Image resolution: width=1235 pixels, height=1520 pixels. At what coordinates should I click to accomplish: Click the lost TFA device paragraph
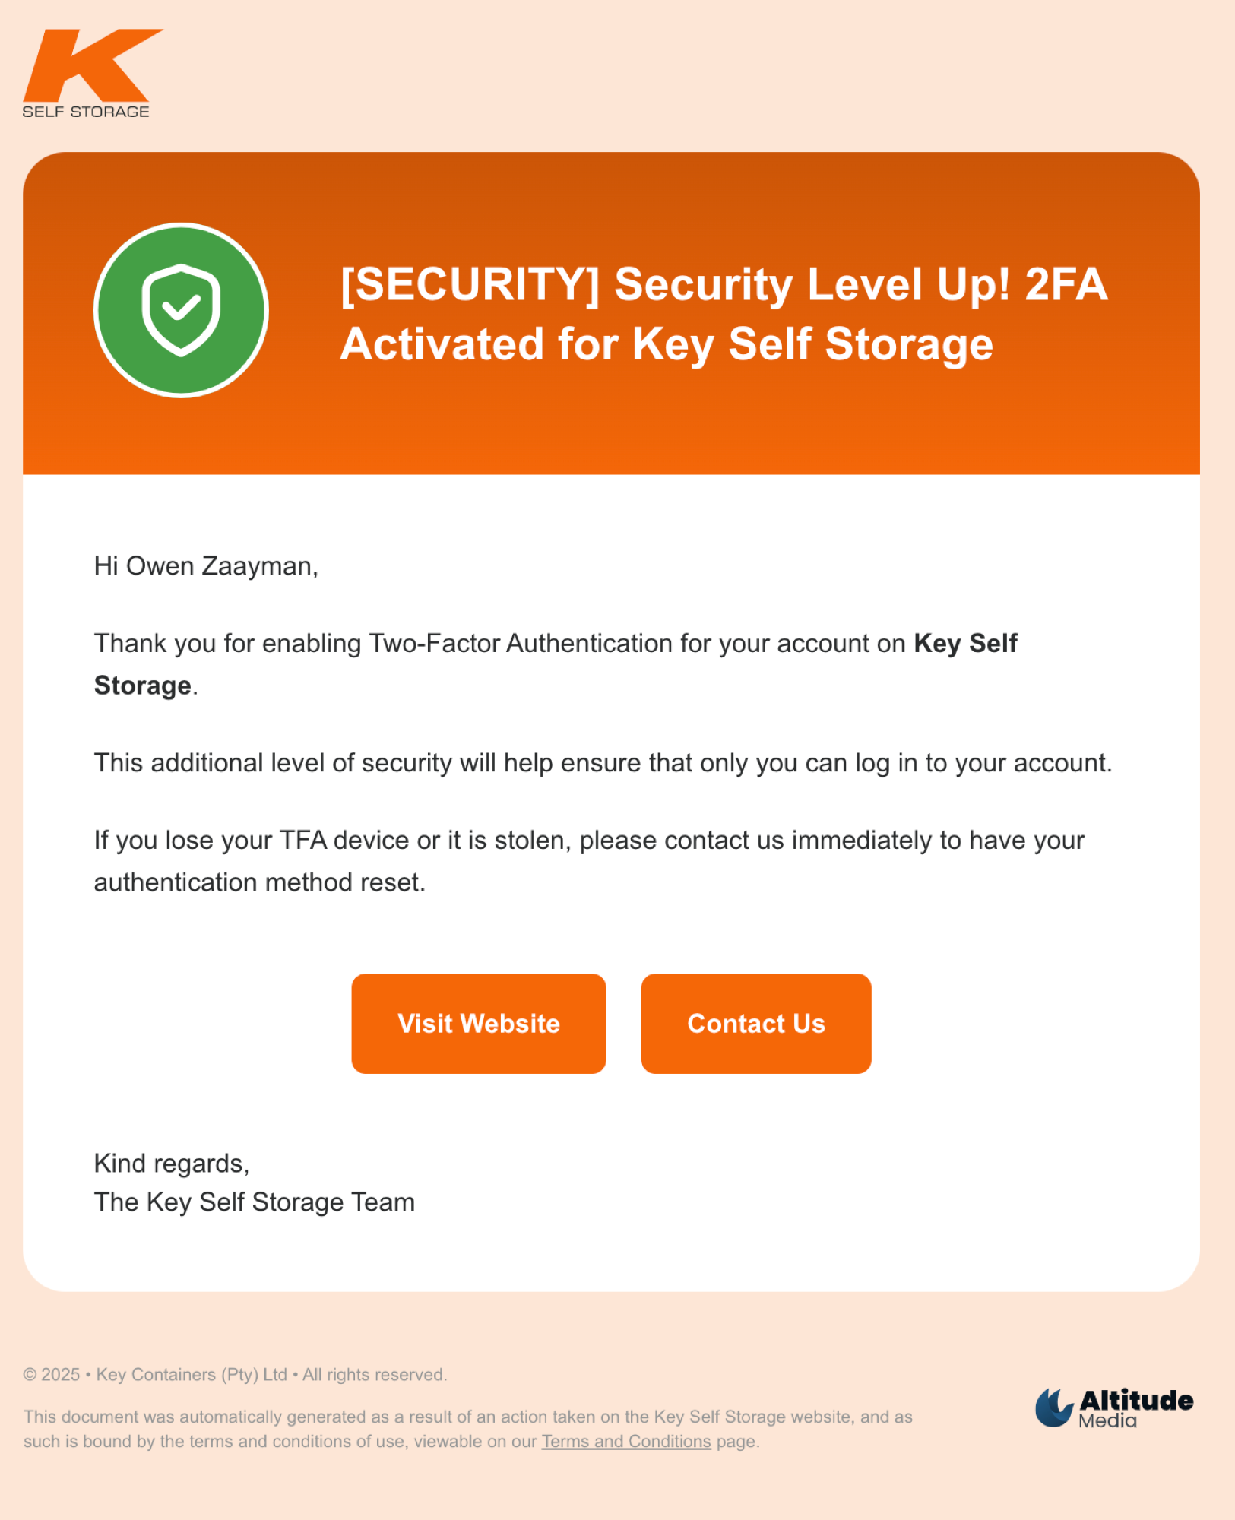pos(589,861)
